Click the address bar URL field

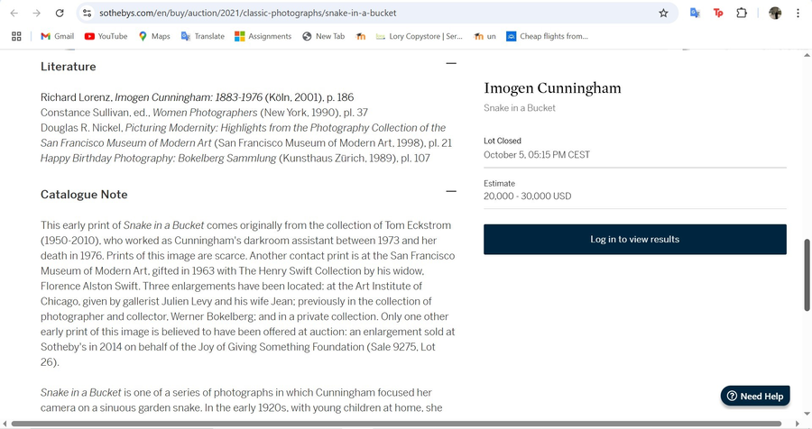[361, 14]
